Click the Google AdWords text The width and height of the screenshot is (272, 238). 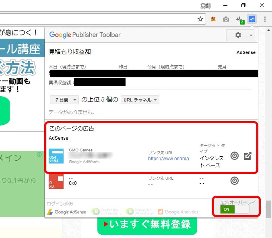pos(84,162)
